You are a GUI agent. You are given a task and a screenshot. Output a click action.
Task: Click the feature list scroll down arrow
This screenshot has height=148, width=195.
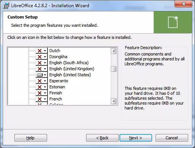[x=114, y=101]
